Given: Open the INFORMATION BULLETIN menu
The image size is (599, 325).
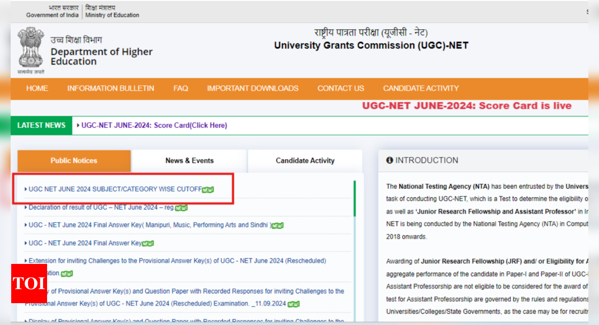Looking at the screenshot, I should (111, 89).
